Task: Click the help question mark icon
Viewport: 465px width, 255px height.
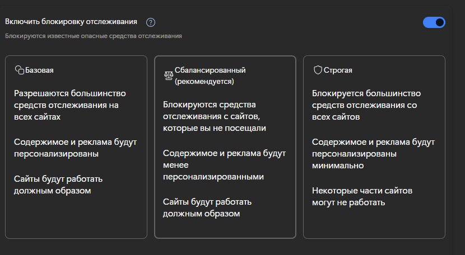Action: click(x=151, y=22)
